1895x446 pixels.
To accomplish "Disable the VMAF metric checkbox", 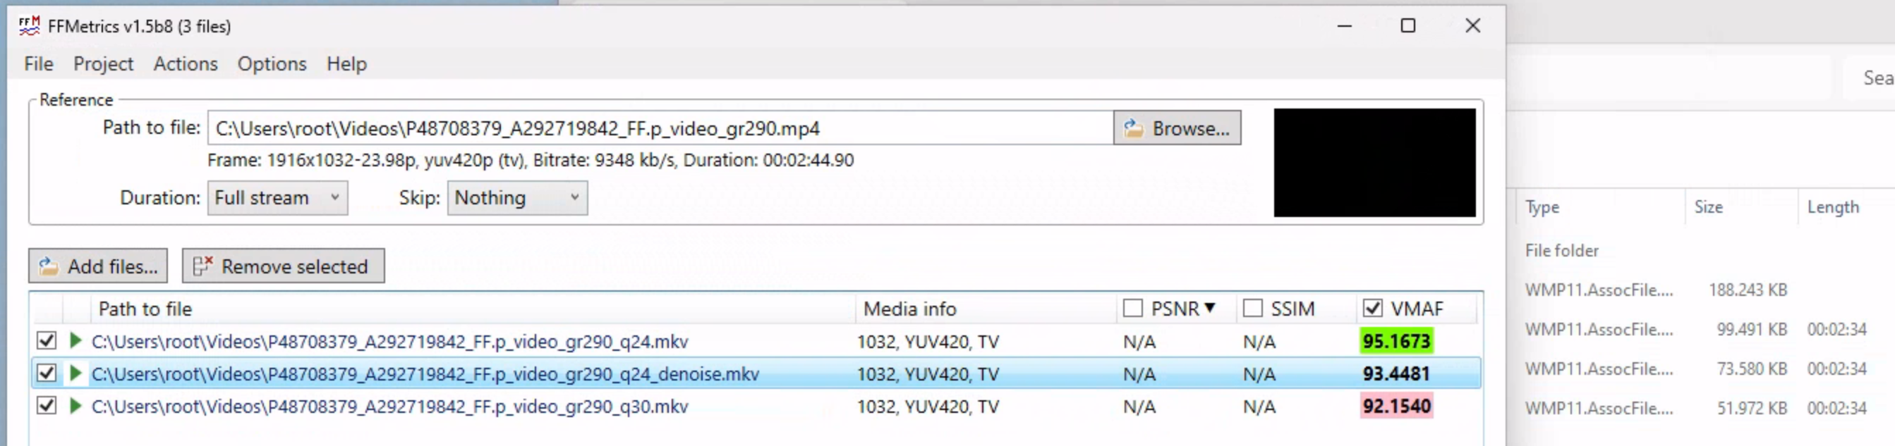I will pos(1373,308).
